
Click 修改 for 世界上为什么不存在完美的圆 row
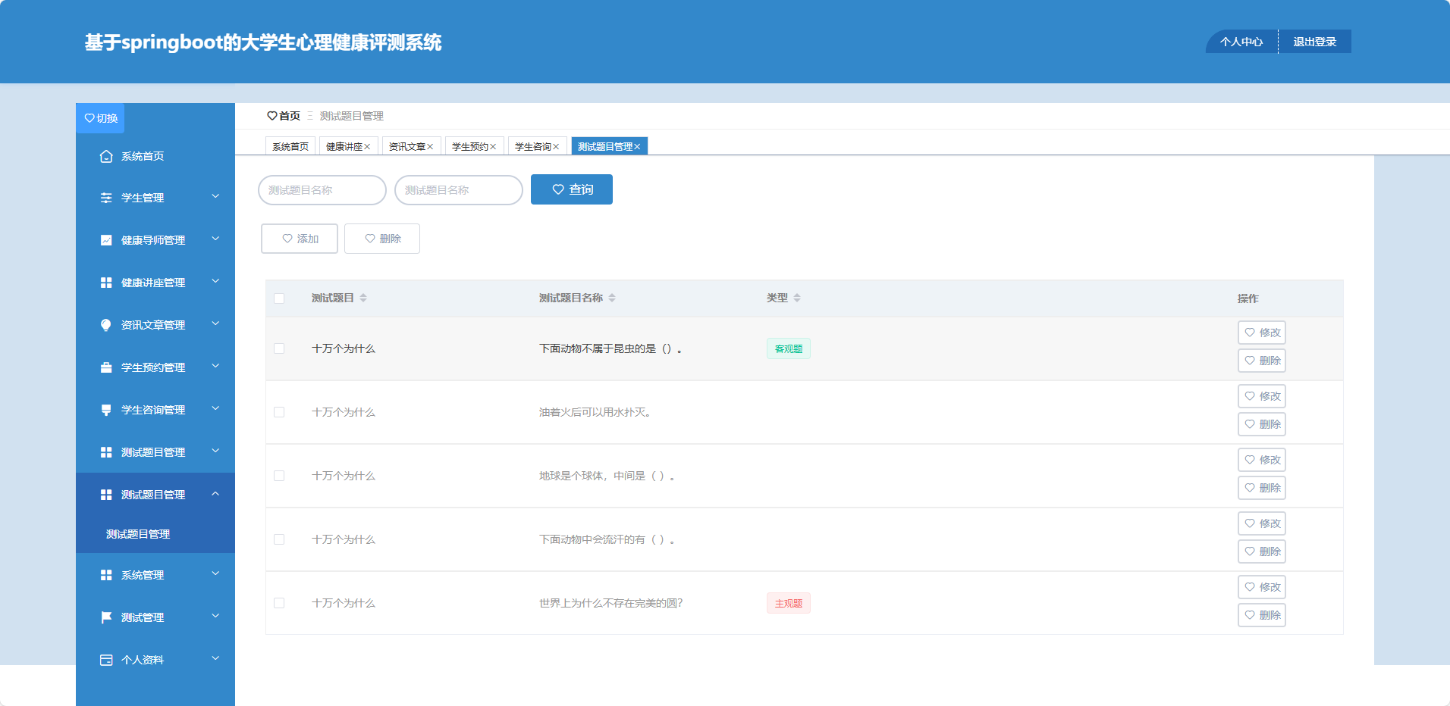pyautogui.click(x=1262, y=587)
